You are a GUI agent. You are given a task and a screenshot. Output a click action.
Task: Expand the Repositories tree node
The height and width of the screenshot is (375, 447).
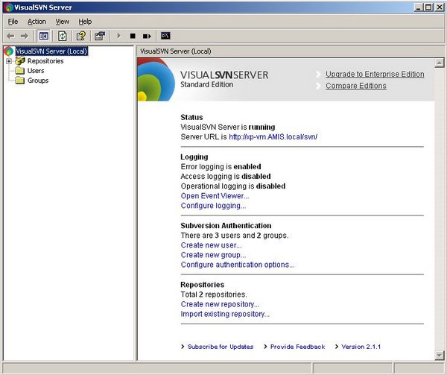pyautogui.click(x=9, y=61)
